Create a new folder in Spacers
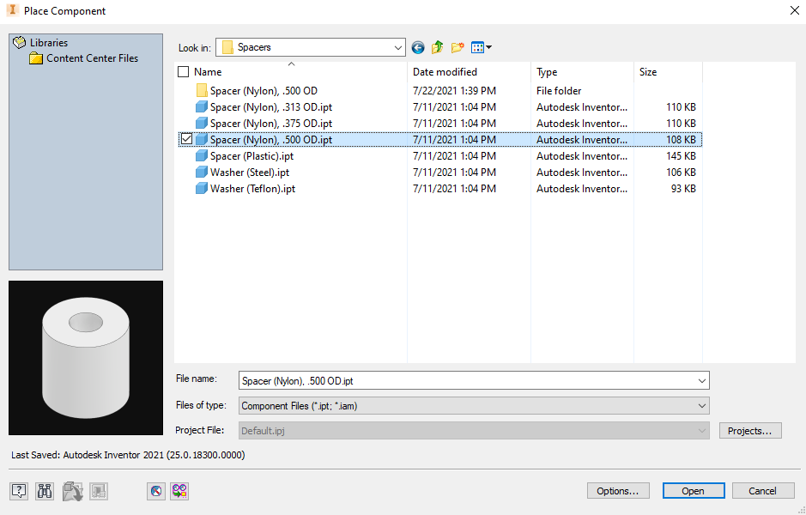 tap(458, 47)
